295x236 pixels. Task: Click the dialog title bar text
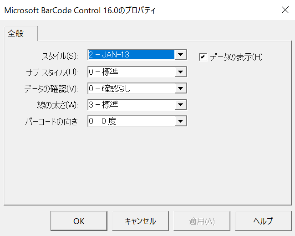pos(80,10)
